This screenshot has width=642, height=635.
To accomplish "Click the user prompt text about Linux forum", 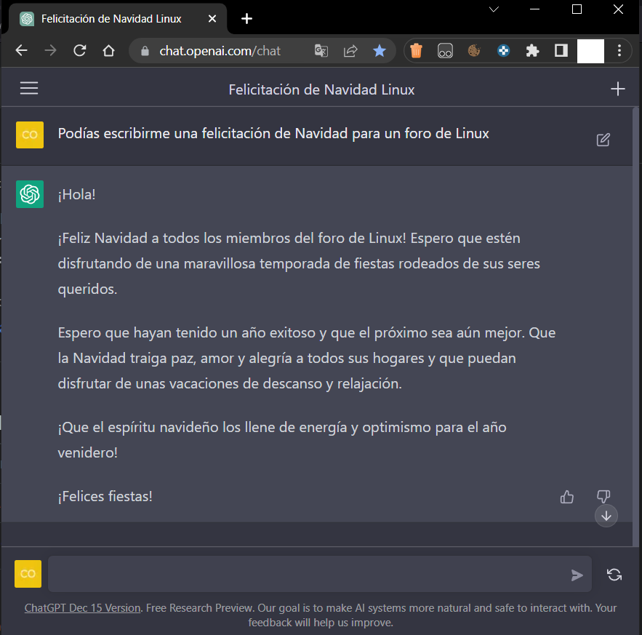I will pyautogui.click(x=273, y=134).
